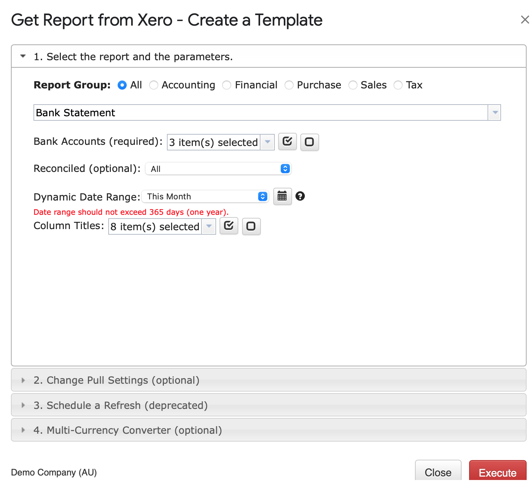The image size is (530, 483).
Task: Pick the Purchase report group
Action: 289,85
